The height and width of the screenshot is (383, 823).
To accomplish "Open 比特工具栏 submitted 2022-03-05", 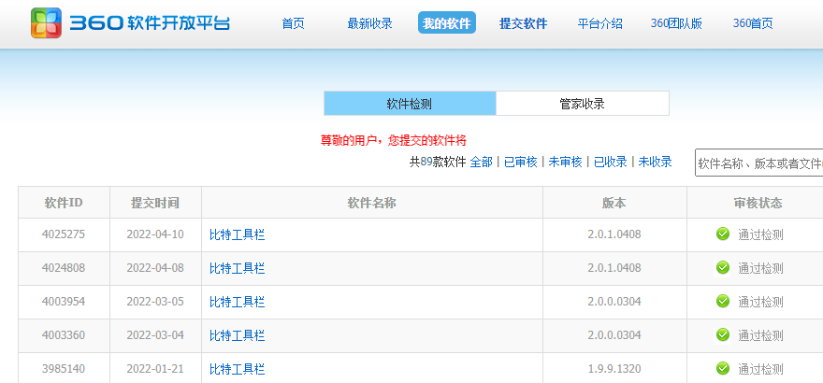I will (x=238, y=302).
